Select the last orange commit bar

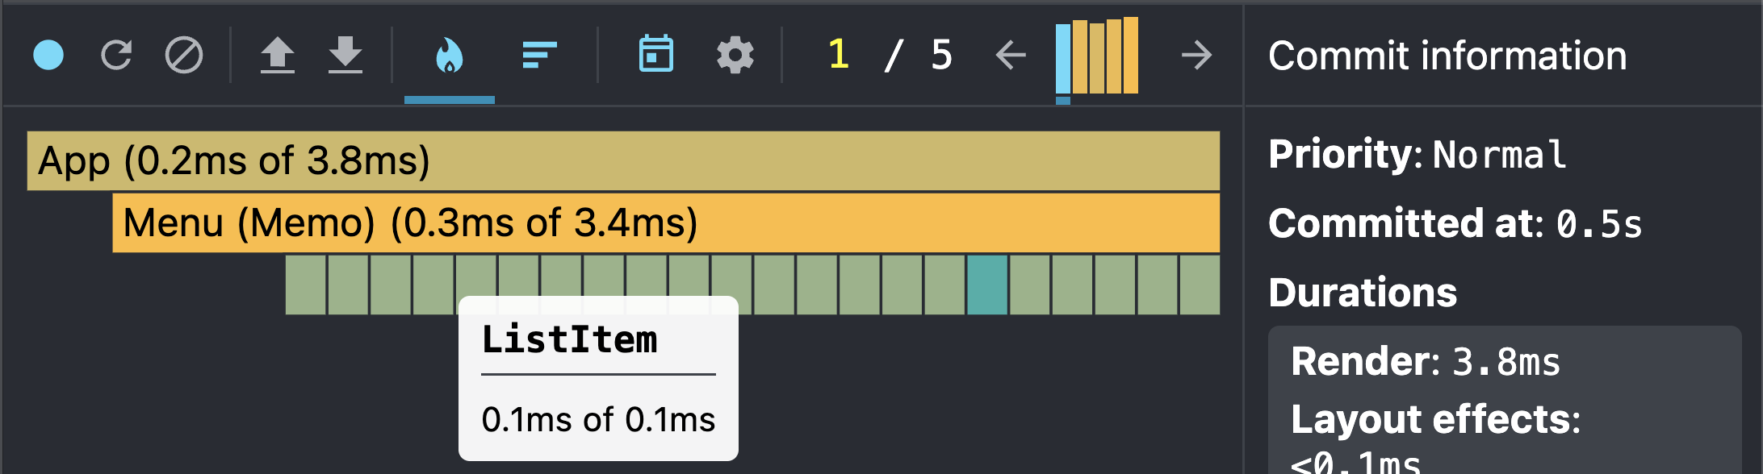tap(1131, 56)
